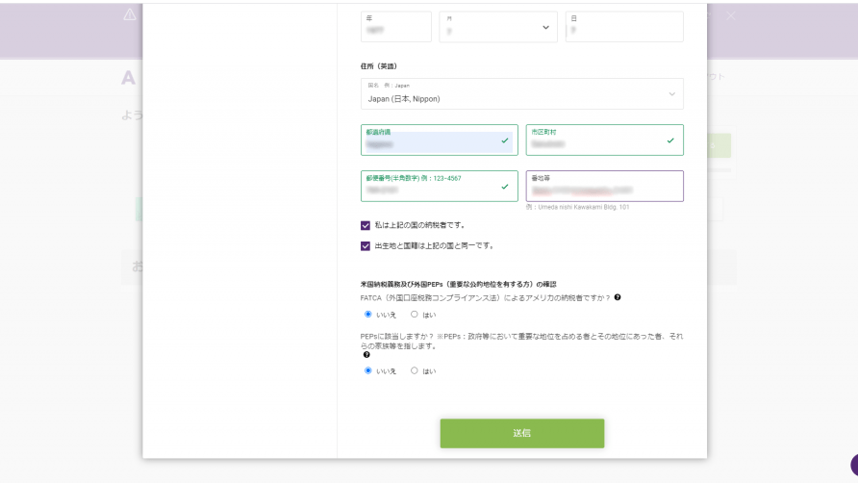Screen dimensions: 858x483
Task: Choose はい for the PEPs question
Action: [x=415, y=370]
